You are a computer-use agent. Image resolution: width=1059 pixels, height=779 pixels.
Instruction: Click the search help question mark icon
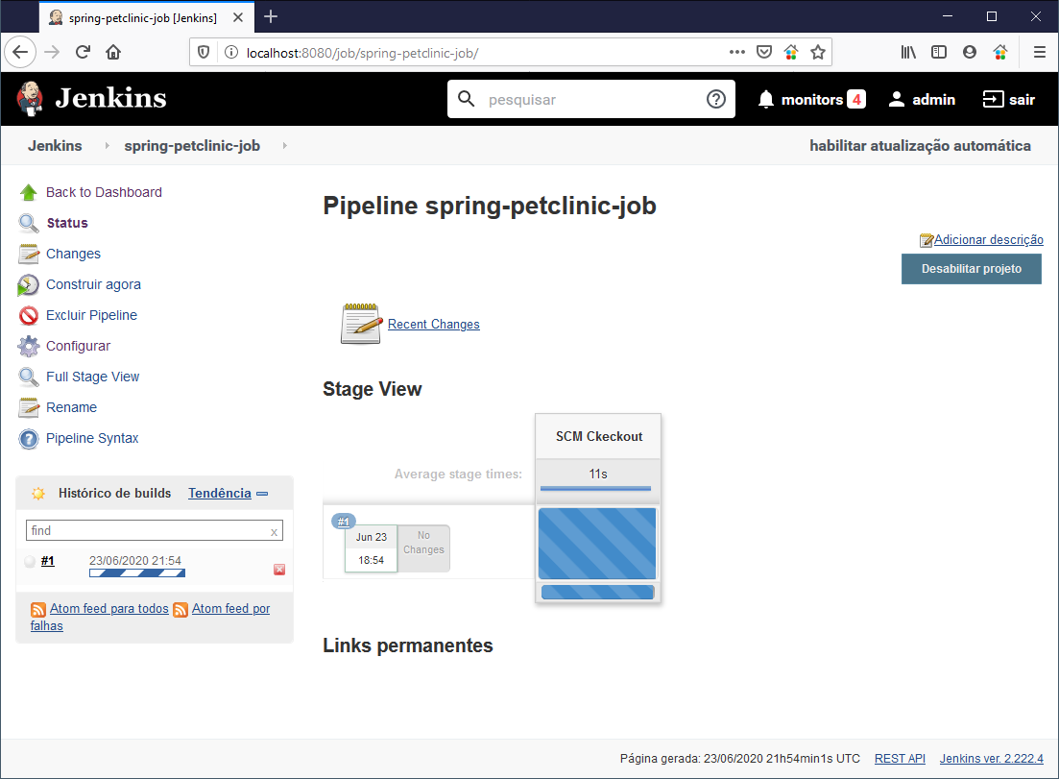click(x=715, y=99)
